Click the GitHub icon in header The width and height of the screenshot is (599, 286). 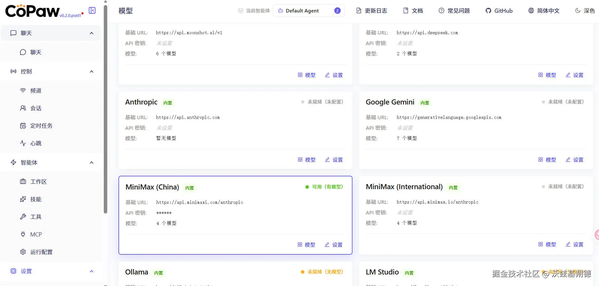click(x=488, y=11)
